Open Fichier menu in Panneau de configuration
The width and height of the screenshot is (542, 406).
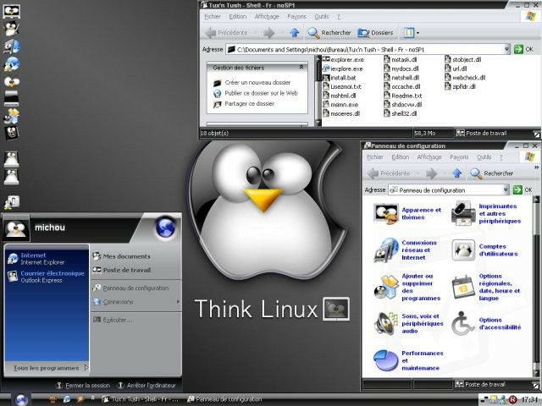(374, 157)
